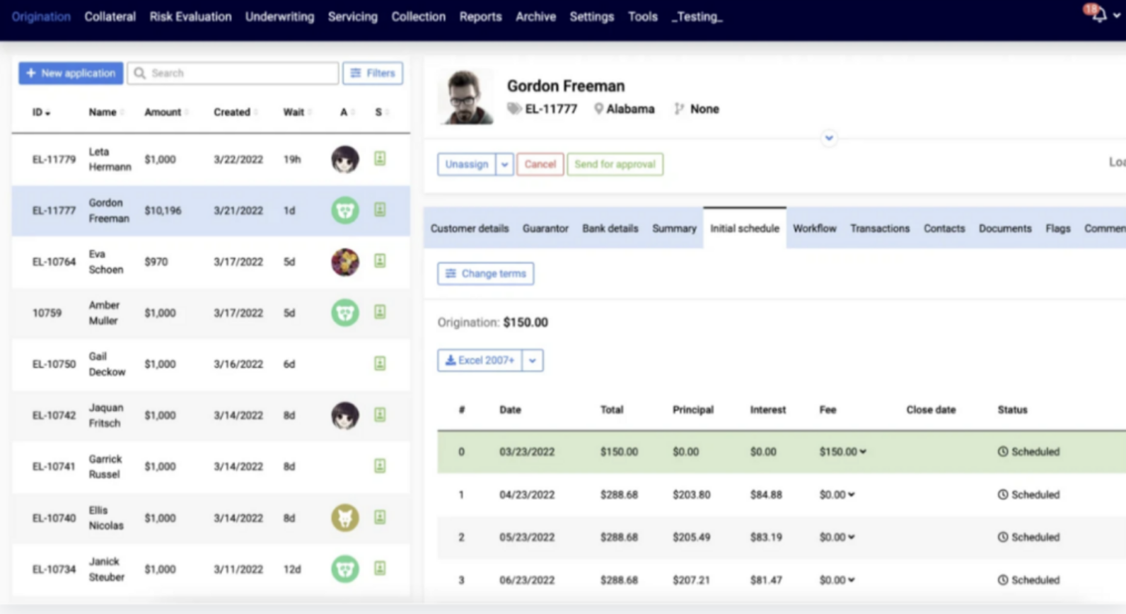Click Janick Steuber's green assignee avatar
The image size is (1126, 614).
pyautogui.click(x=345, y=569)
